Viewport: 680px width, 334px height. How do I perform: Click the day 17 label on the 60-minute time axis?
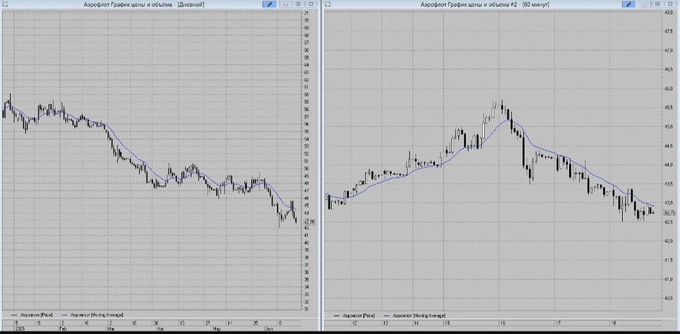click(x=558, y=323)
